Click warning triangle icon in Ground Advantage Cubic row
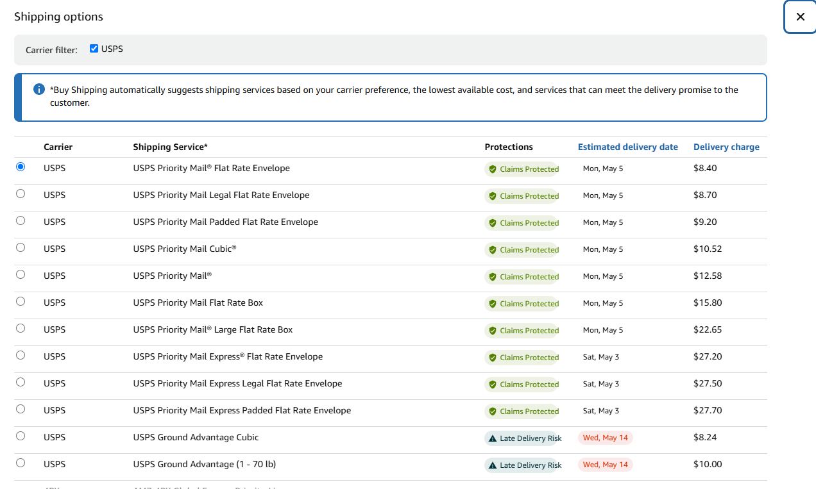Viewport: 816px width, 489px height. (x=493, y=438)
